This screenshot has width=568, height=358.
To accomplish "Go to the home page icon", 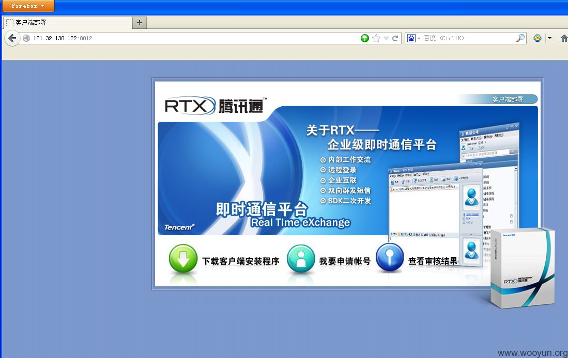I will point(564,38).
